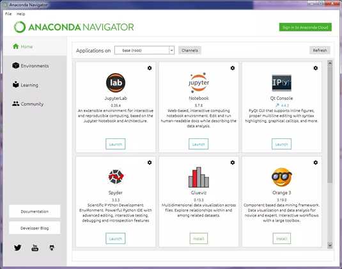Open the gear options for Spyder

click(150, 163)
